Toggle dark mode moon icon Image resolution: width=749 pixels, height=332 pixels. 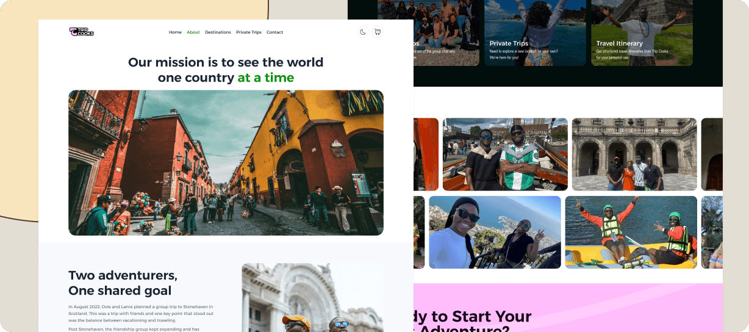(x=363, y=32)
